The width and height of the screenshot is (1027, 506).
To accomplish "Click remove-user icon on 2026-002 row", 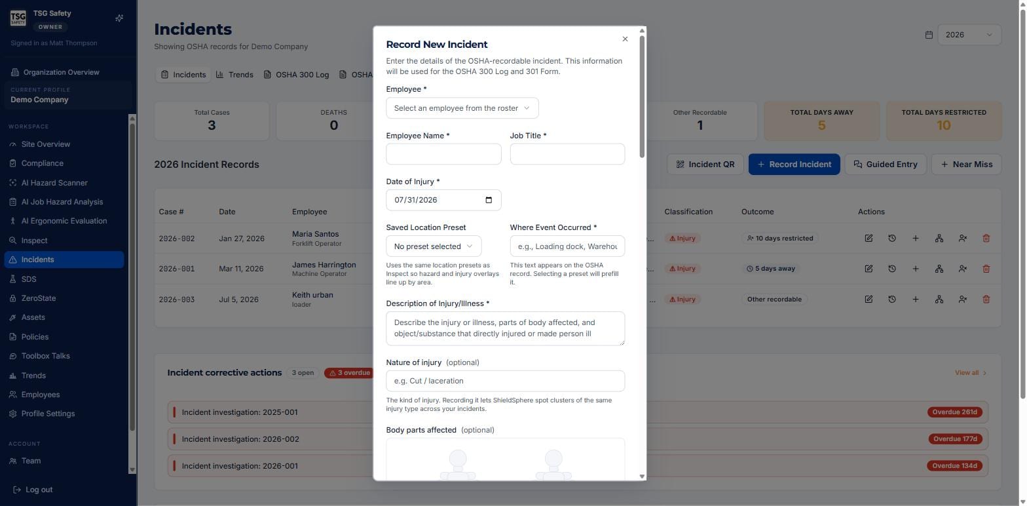I will pyautogui.click(x=963, y=239).
